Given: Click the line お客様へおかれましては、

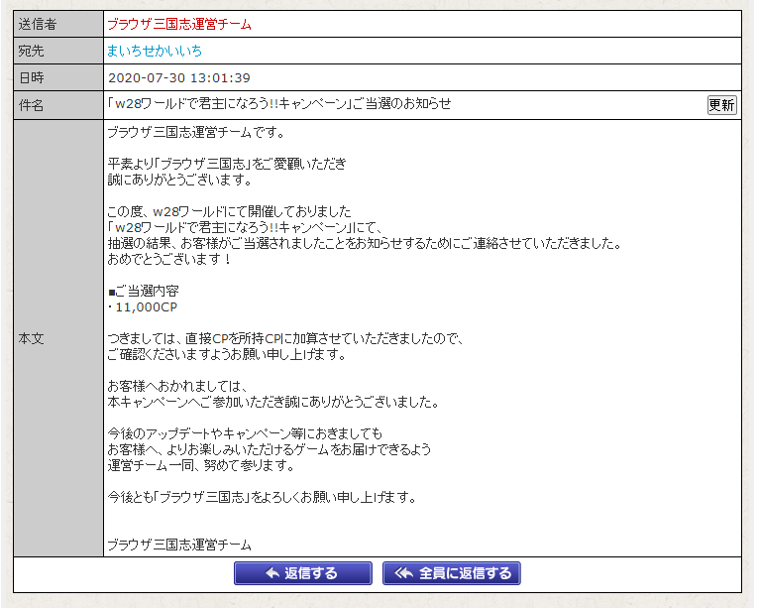Looking at the screenshot, I should [178, 386].
